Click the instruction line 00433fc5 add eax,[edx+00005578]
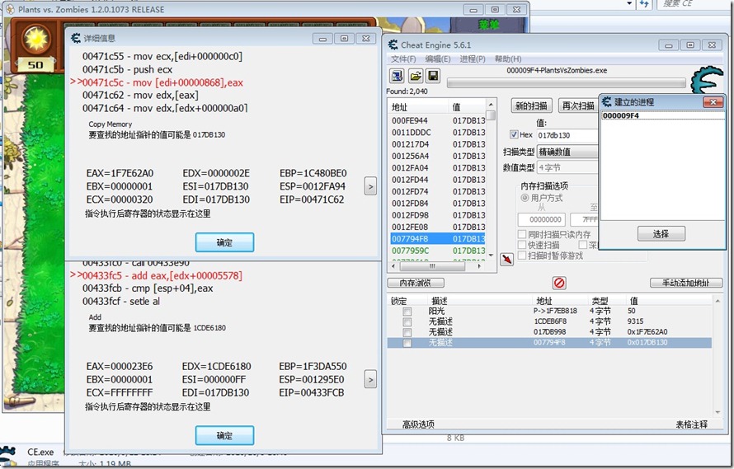 tap(162, 275)
